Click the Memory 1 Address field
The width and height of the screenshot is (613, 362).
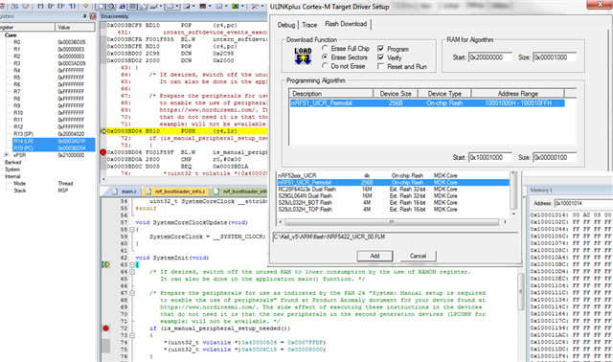(583, 203)
